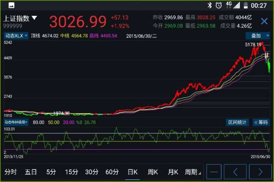Select the 日K daily candlestick tab
The image size is (274, 182).
point(132,172)
